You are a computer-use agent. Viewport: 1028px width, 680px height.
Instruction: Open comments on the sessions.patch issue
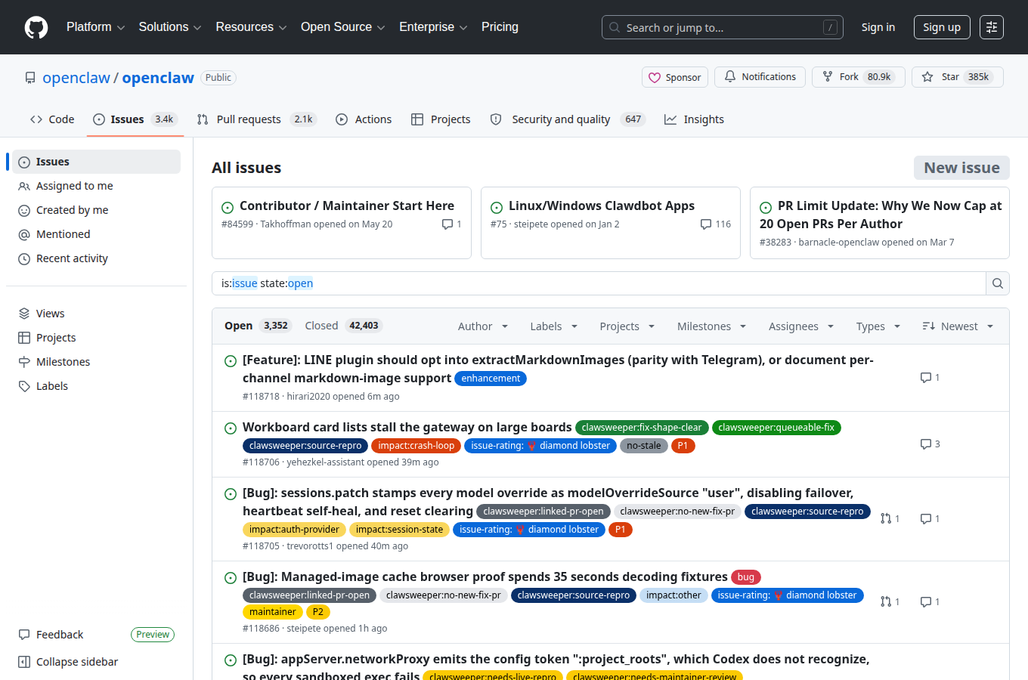930,519
